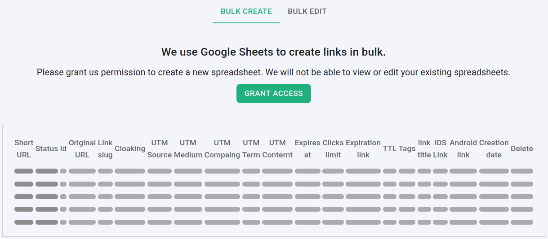Image resolution: width=548 pixels, height=239 pixels.
Task: Click the Short URL column header
Action: (24, 149)
